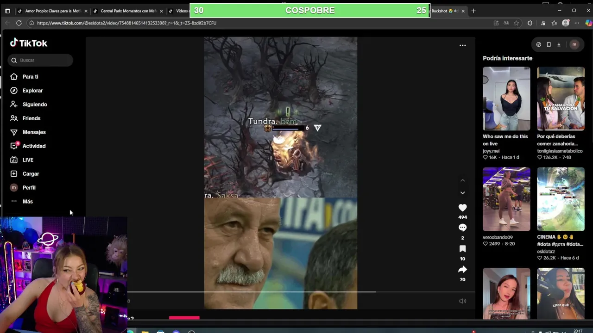Image resolution: width=593 pixels, height=333 pixels.
Task: Open the TikTok home logo
Action: pos(29,43)
